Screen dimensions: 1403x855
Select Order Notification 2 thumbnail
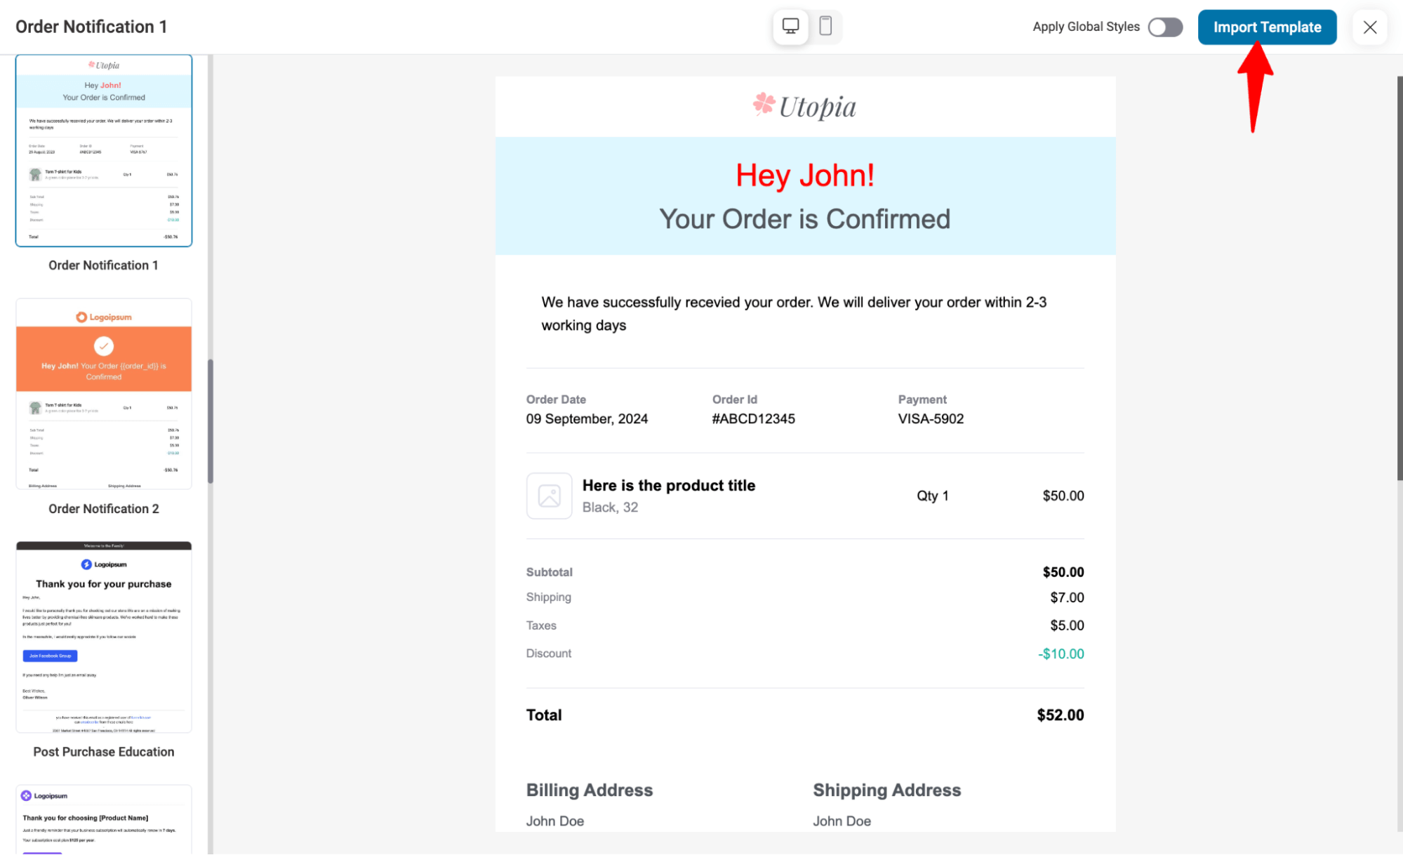coord(104,394)
